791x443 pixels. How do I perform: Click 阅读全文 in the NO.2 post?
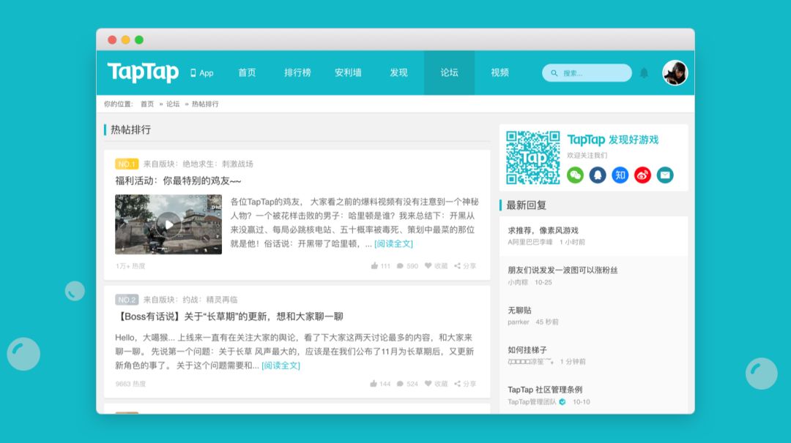pyautogui.click(x=281, y=366)
